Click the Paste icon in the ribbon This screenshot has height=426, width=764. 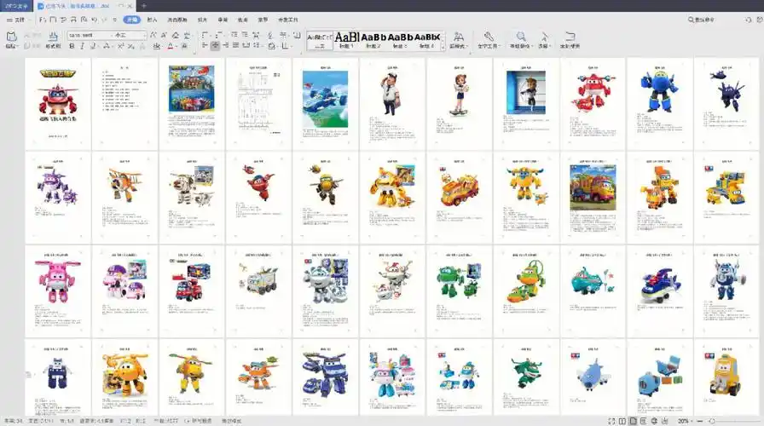pyautogui.click(x=11, y=38)
